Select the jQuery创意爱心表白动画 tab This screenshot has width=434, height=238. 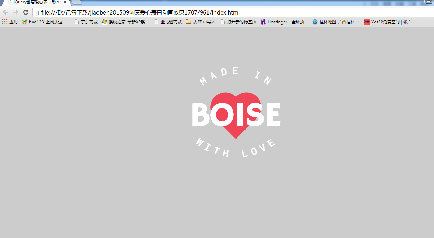(x=36, y=2)
